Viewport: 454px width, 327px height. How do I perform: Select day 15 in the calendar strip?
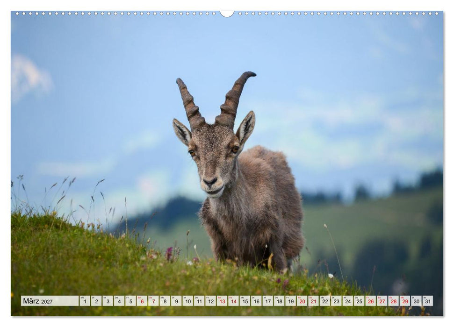click(x=245, y=301)
